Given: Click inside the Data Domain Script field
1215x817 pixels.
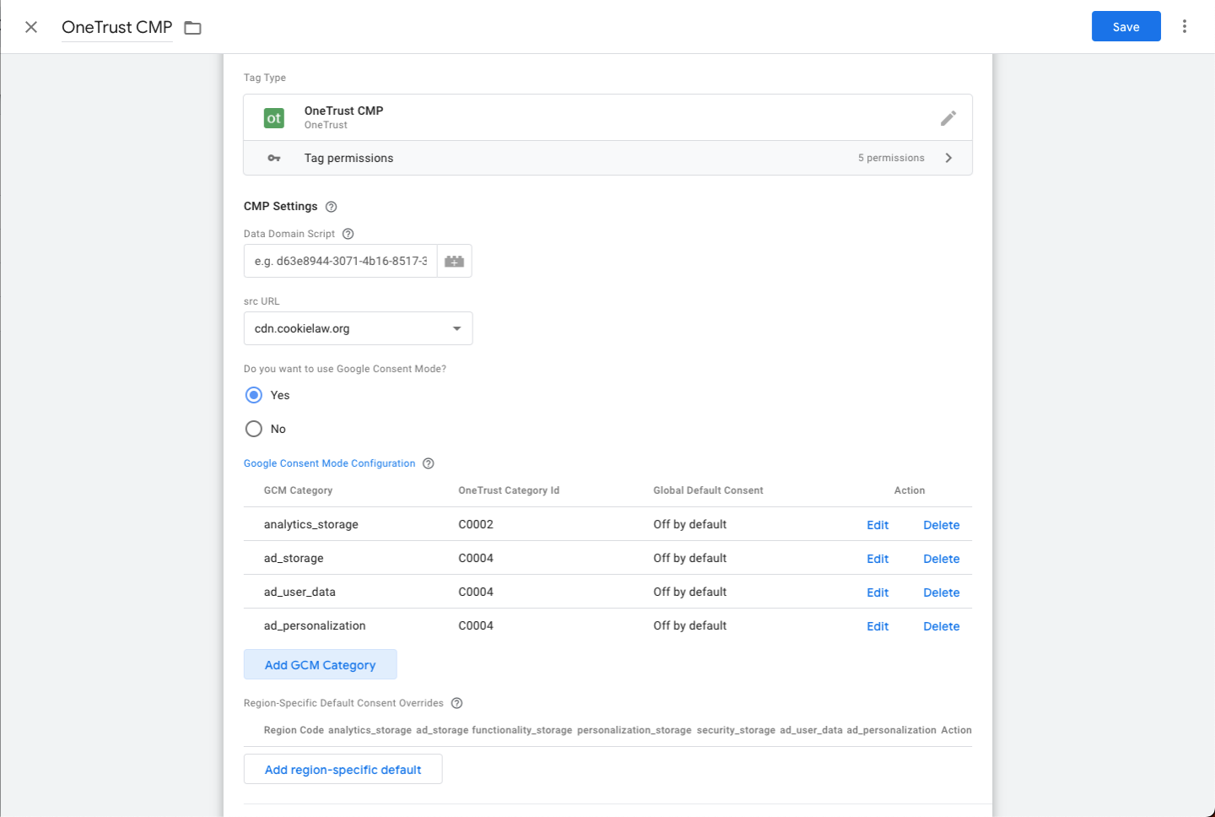Looking at the screenshot, I should pyautogui.click(x=340, y=261).
